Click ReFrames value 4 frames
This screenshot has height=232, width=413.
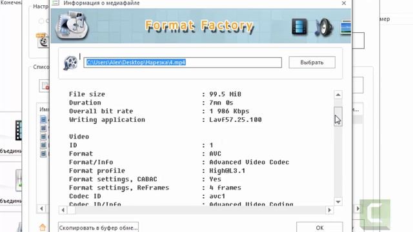[x=225, y=188]
